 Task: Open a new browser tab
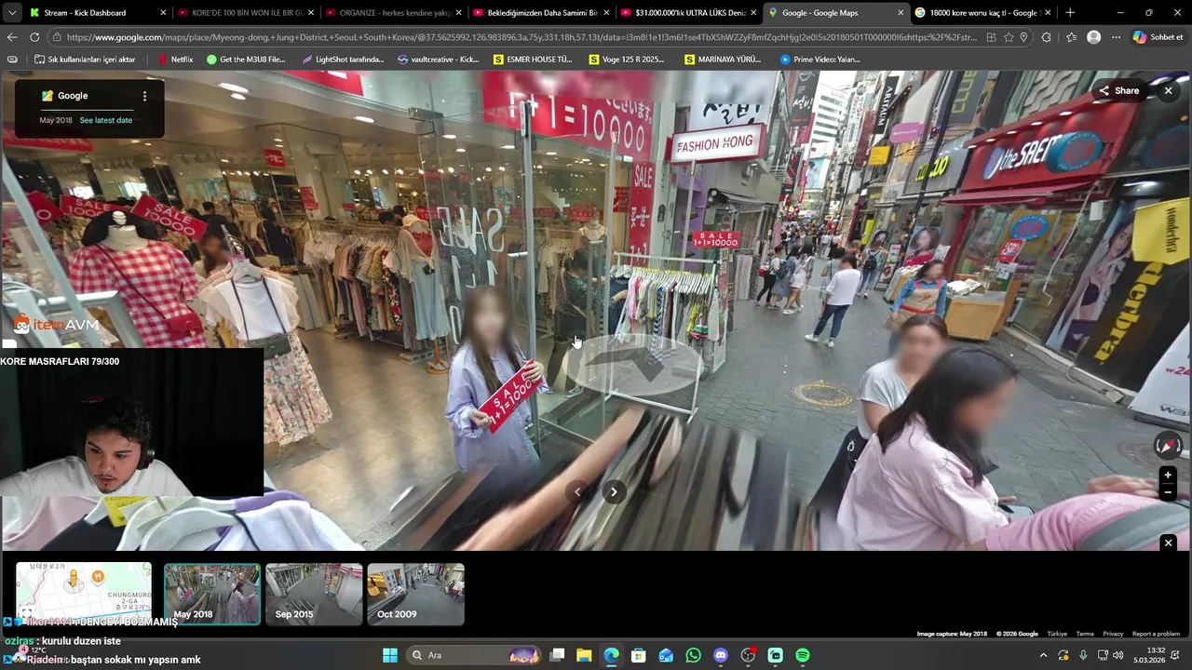(x=1070, y=13)
